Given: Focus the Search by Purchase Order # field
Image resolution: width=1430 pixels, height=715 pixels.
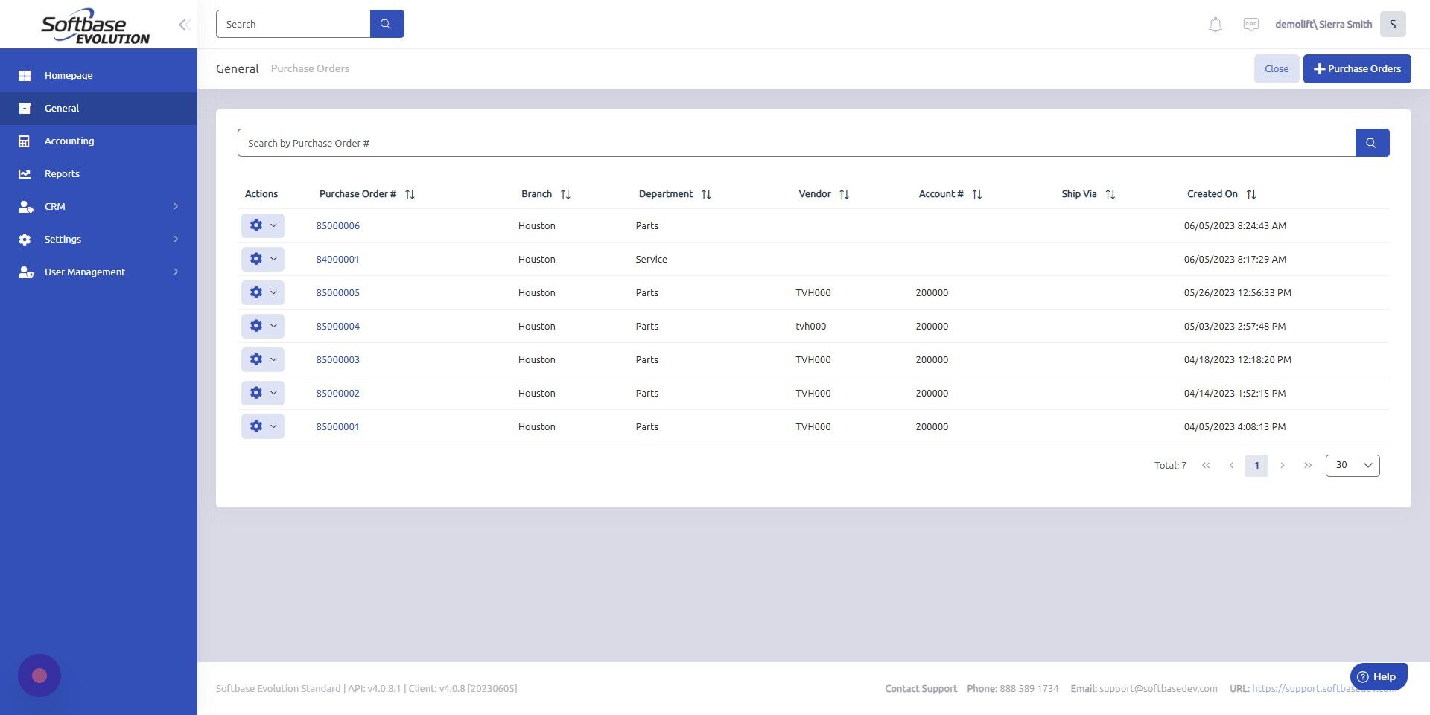Looking at the screenshot, I should (796, 143).
